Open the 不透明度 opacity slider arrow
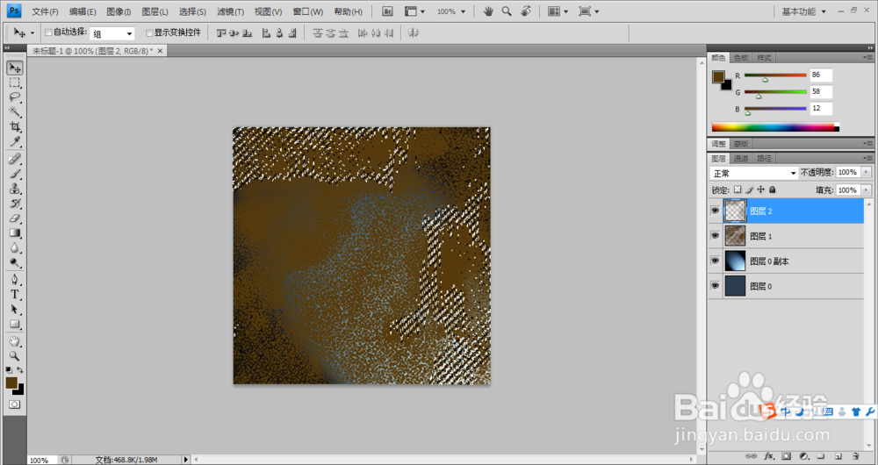The height and width of the screenshot is (465, 878). coord(867,172)
